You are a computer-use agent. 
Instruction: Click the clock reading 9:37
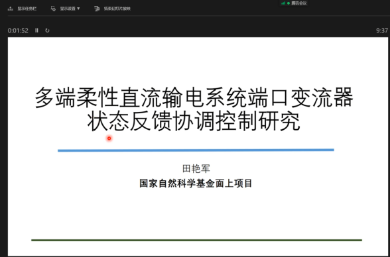click(382, 30)
